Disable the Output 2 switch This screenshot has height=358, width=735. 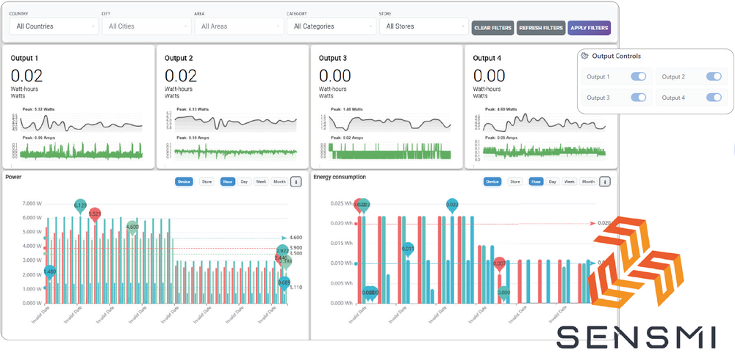(x=713, y=76)
